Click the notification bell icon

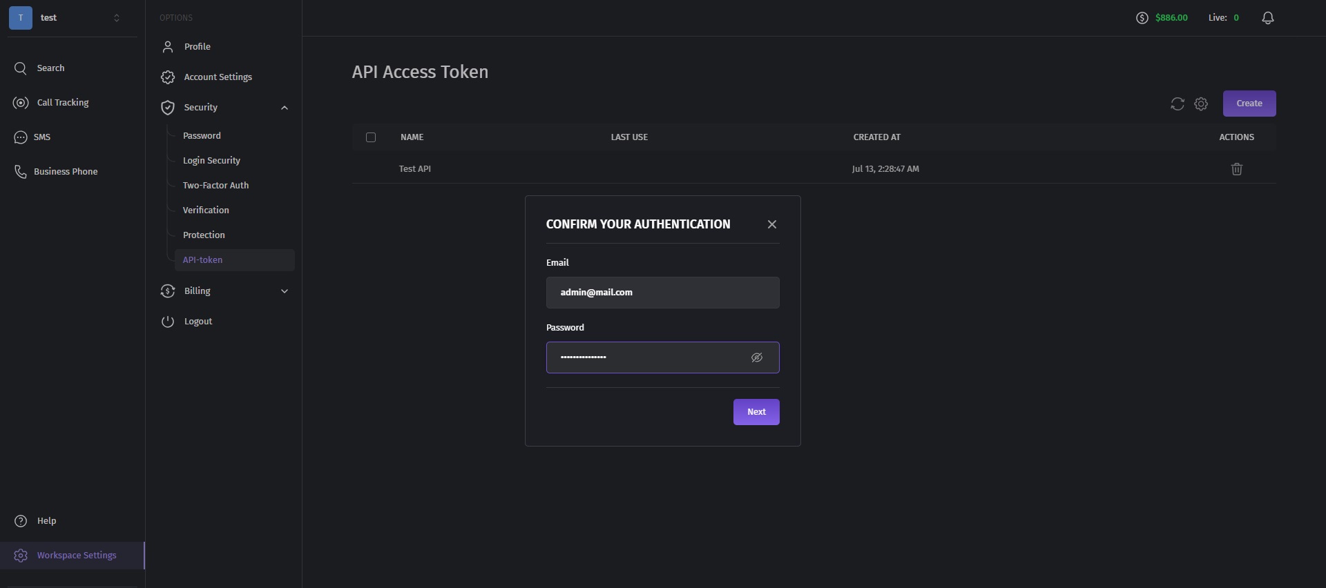[1267, 18]
